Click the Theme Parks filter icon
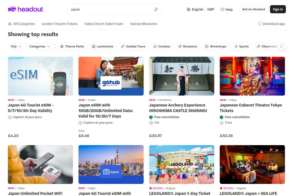Viewport: 294px width, 196px height. point(62,46)
